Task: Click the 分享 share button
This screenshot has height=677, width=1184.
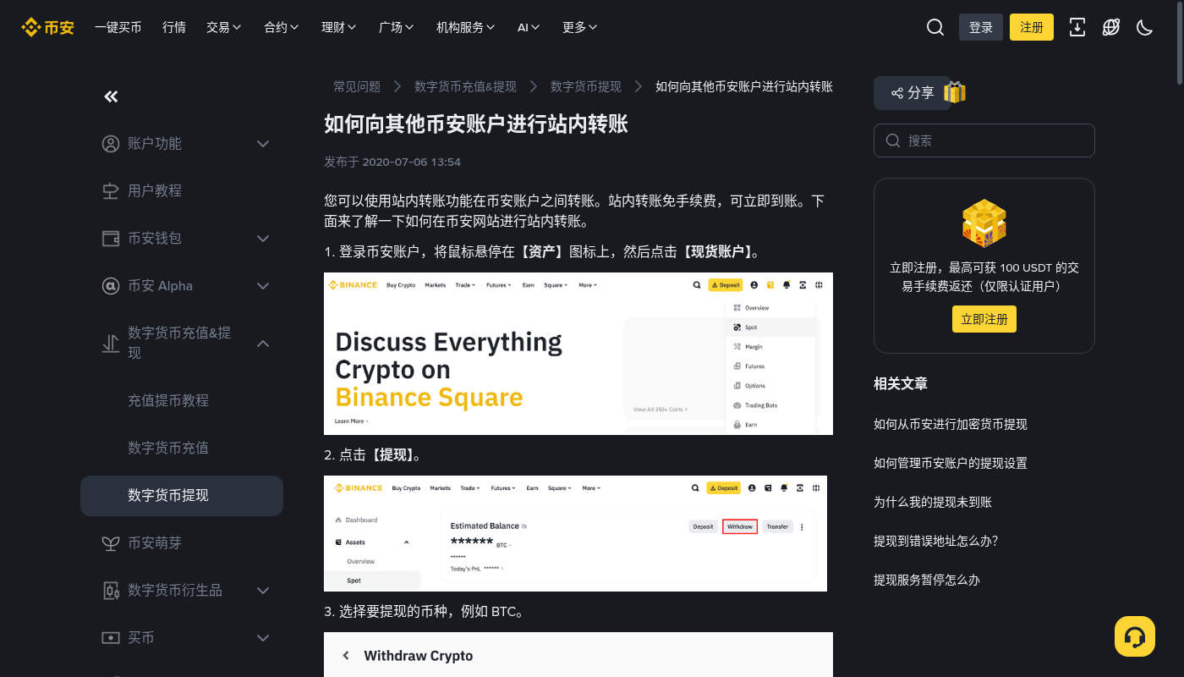Action: (x=913, y=93)
